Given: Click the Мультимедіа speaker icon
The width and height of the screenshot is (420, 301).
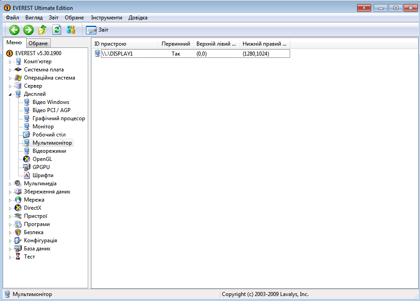Looking at the screenshot, I should click(x=18, y=183).
